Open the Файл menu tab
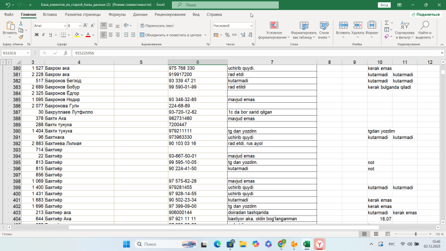Screen dimensions: 446x251 [9, 14]
